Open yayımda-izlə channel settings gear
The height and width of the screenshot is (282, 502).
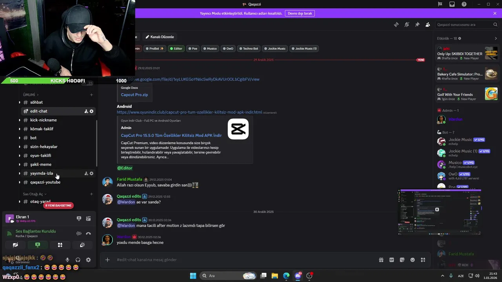point(92,174)
